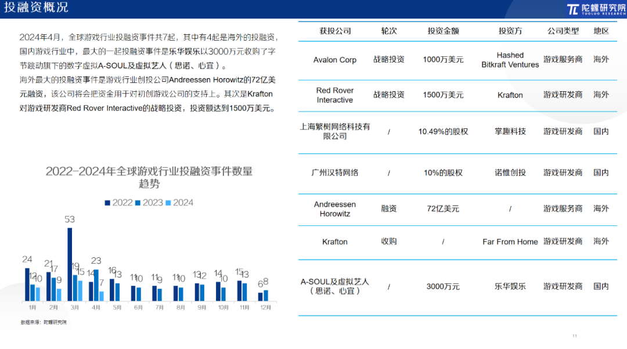Select the Andreessen Horowitz table cell
627x349 pixels.
[x=335, y=209]
